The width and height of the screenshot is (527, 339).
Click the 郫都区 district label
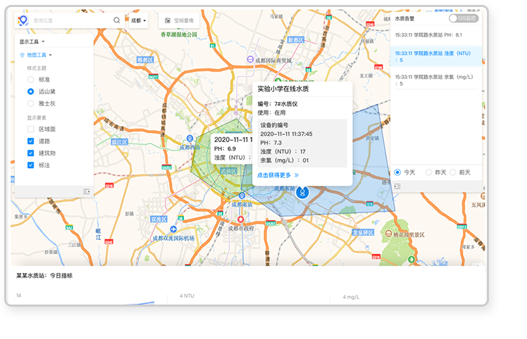(x=145, y=60)
